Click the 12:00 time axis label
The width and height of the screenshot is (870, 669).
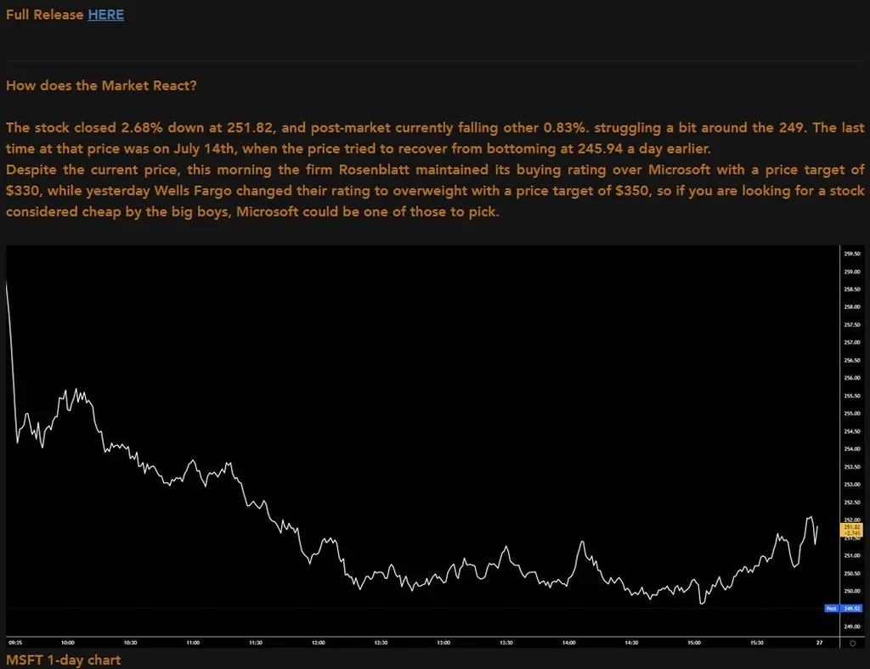coord(319,643)
